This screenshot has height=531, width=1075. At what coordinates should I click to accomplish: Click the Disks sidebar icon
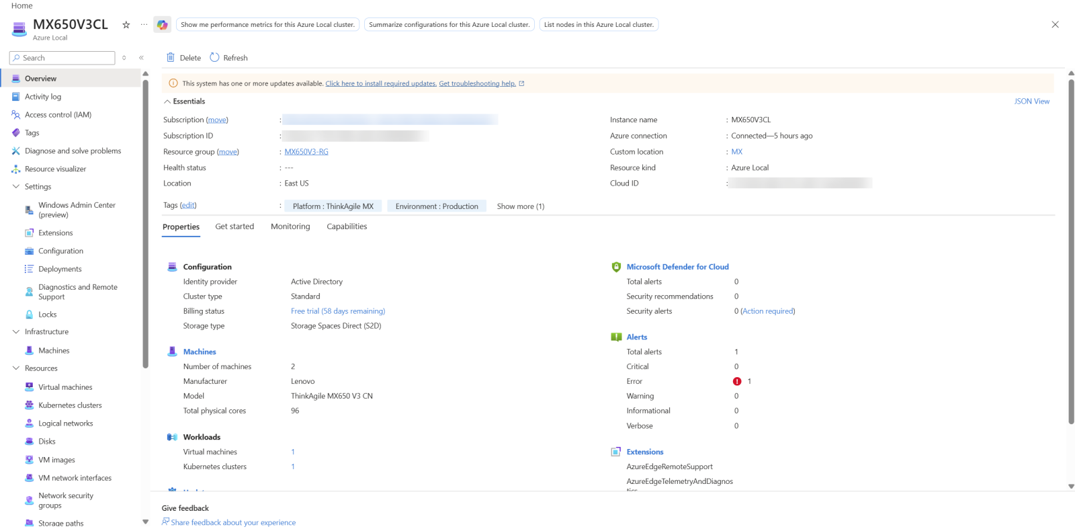[30, 442]
